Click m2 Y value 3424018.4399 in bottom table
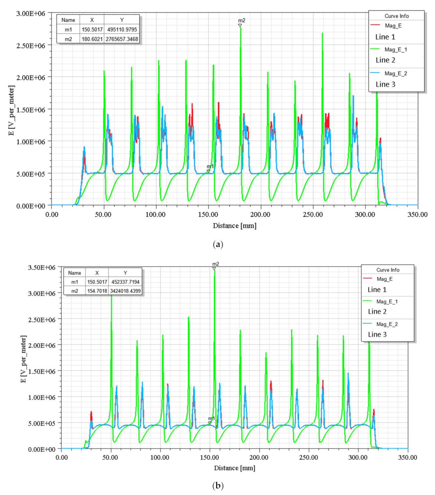The image size is (435, 495). 125,291
